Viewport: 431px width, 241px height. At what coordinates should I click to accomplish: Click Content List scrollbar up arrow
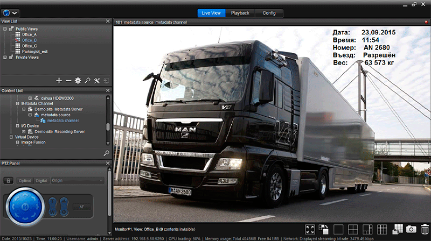point(108,98)
